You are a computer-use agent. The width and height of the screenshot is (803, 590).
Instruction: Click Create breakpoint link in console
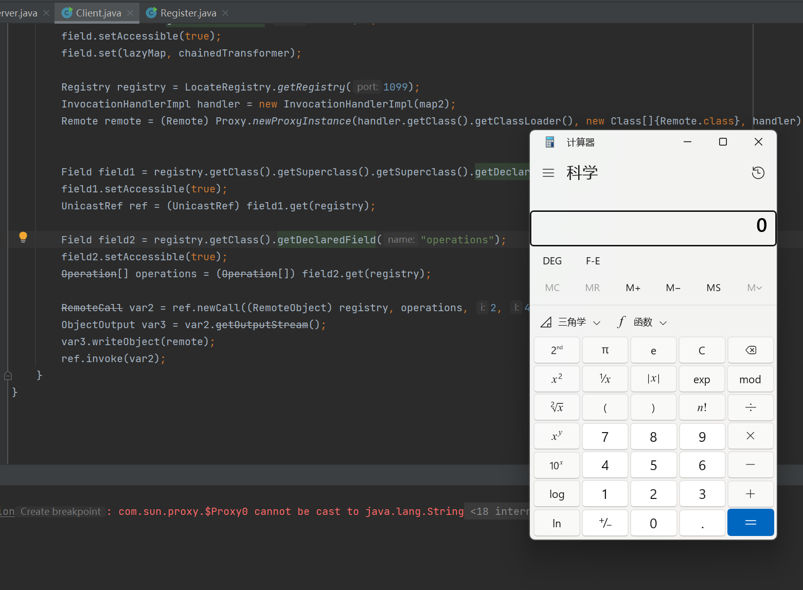point(61,511)
